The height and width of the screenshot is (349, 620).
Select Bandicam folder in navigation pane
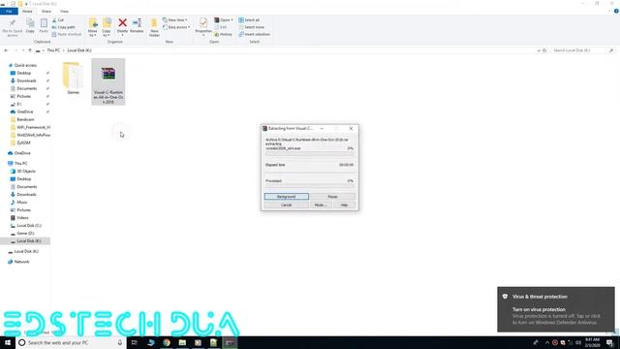click(25, 119)
